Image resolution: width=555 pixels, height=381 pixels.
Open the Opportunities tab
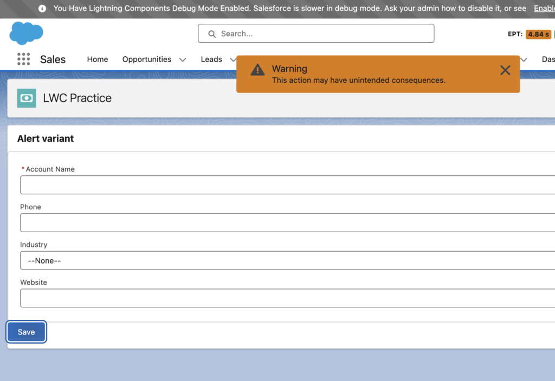tap(146, 60)
